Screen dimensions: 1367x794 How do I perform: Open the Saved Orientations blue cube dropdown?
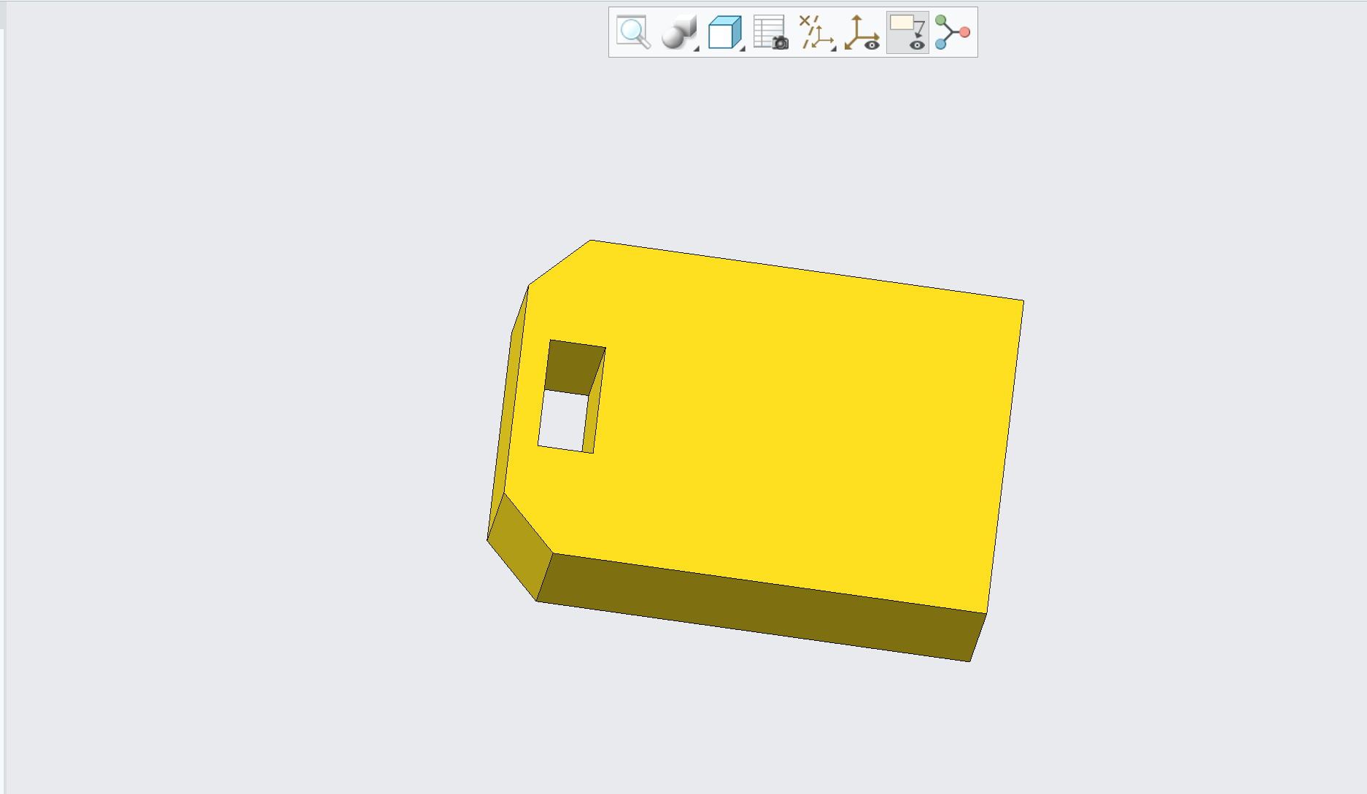click(x=725, y=33)
